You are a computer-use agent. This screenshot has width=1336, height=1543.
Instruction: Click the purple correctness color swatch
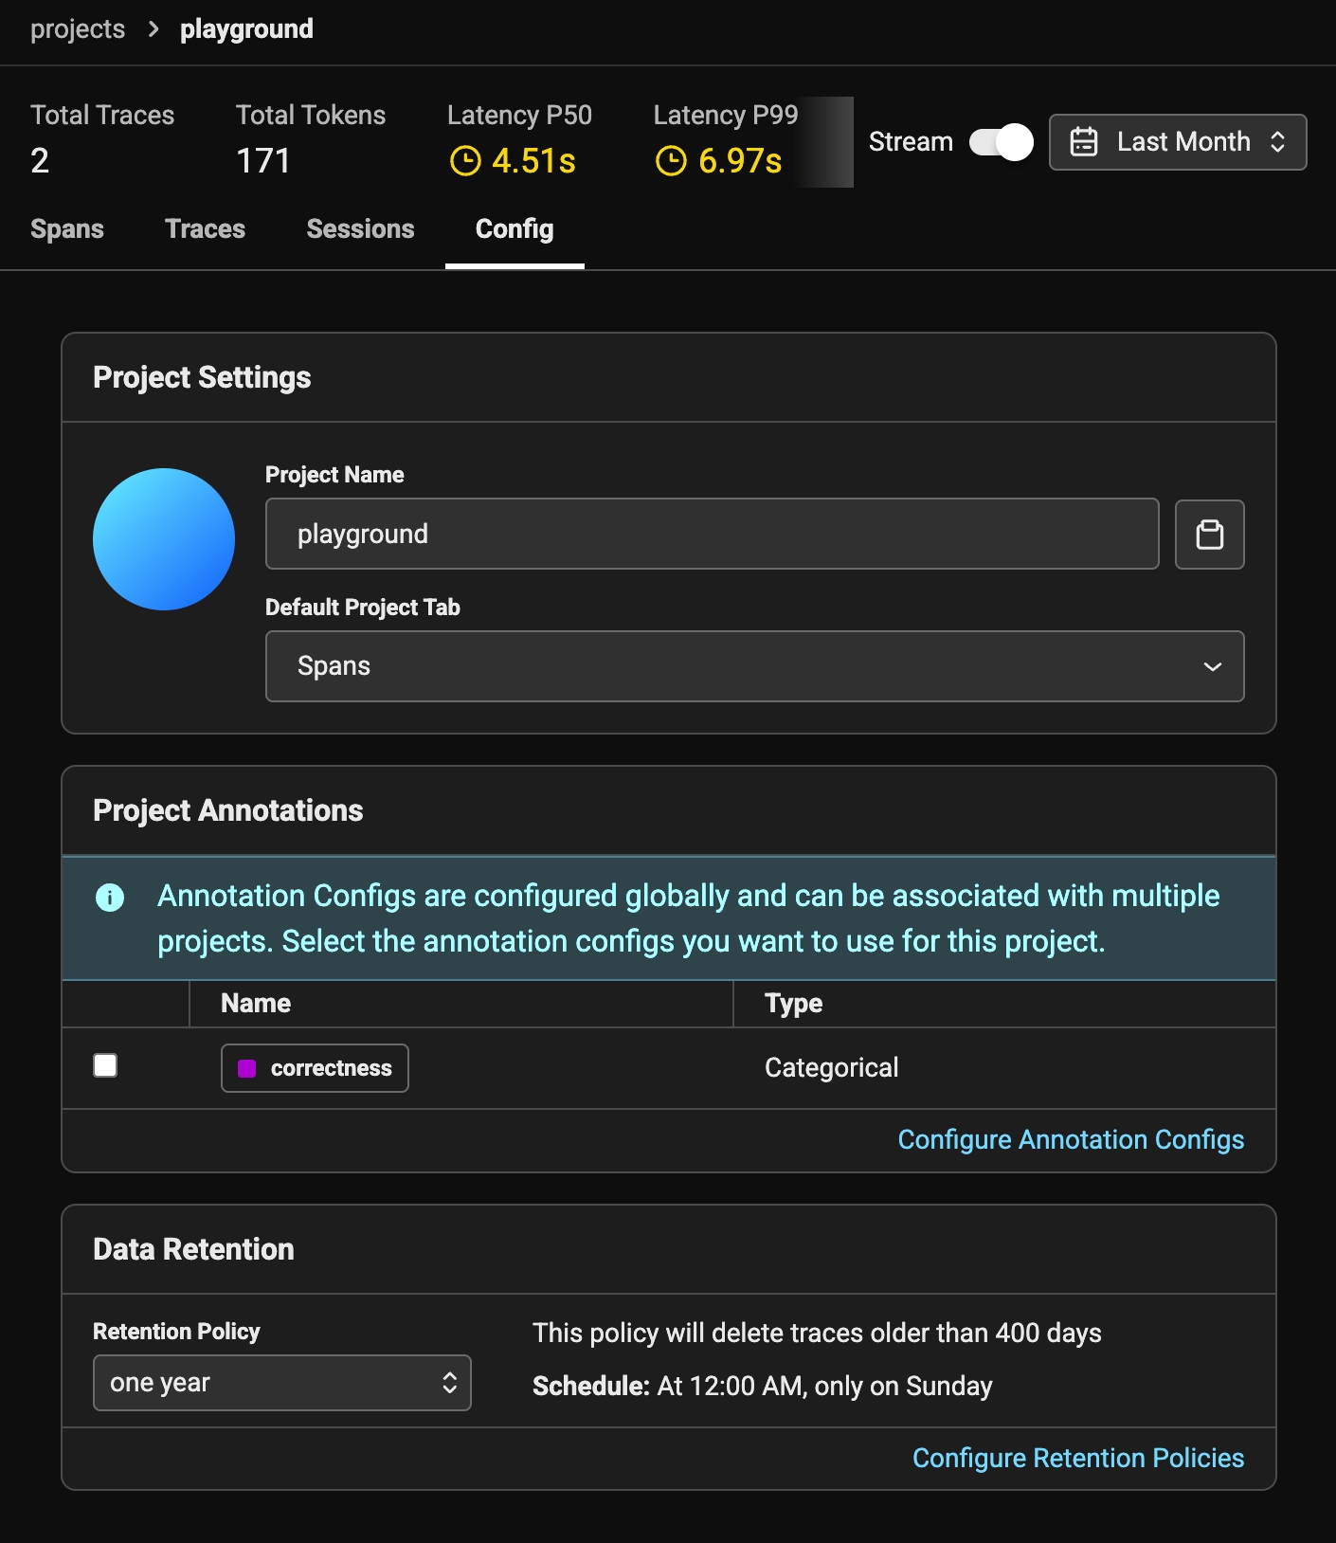click(246, 1069)
